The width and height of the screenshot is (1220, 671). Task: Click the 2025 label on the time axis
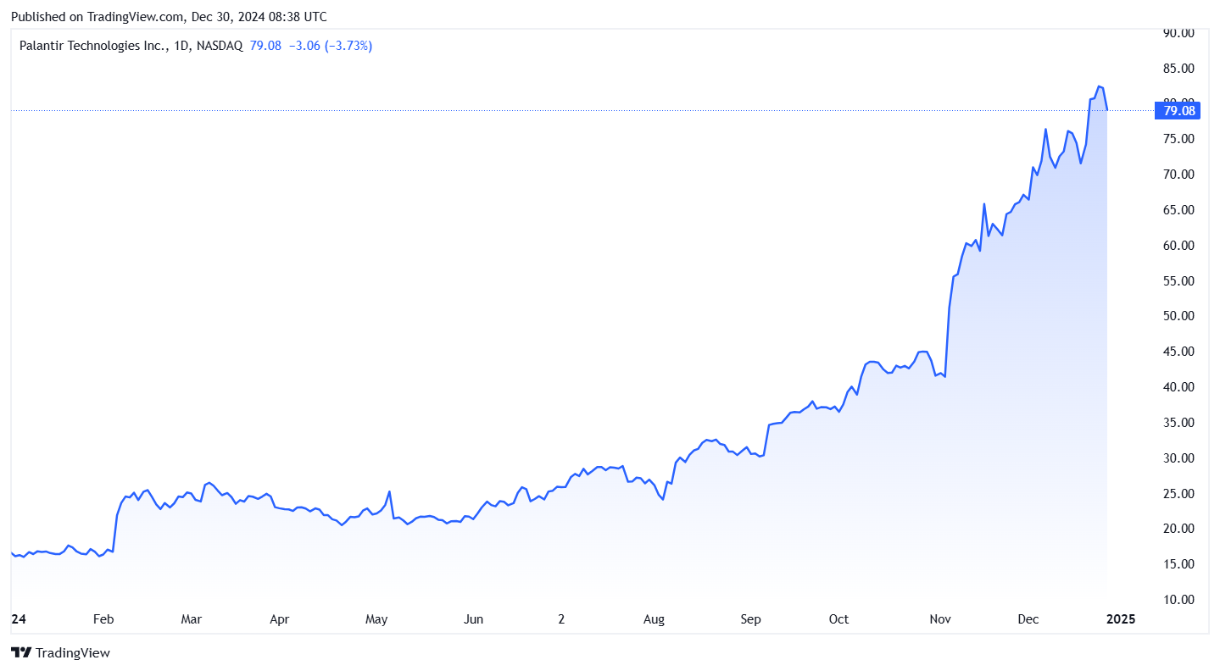pos(1121,619)
